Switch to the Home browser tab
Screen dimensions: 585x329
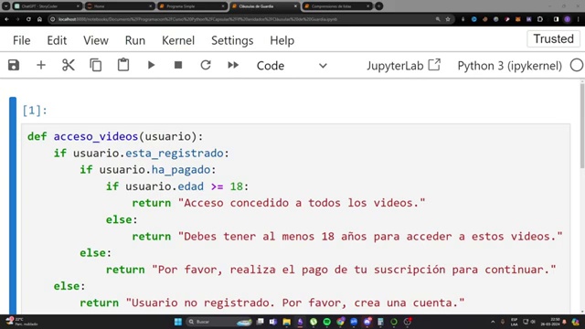pos(120,6)
